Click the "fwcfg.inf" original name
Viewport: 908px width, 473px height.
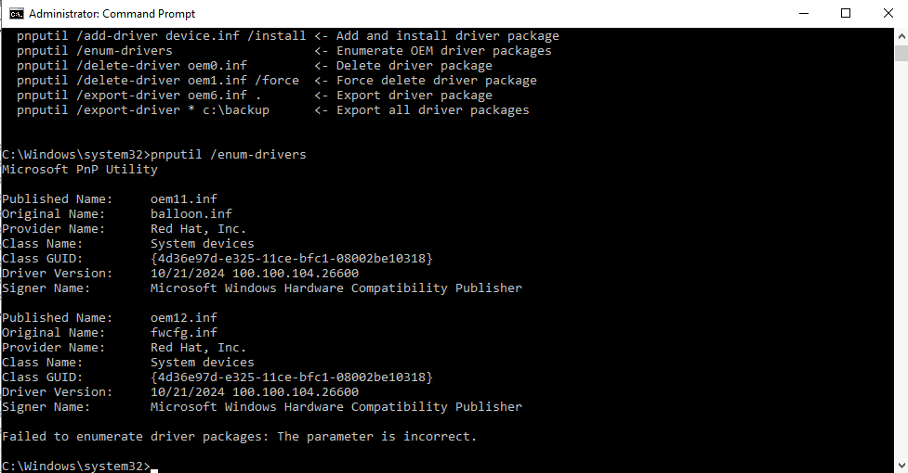pyautogui.click(x=184, y=333)
